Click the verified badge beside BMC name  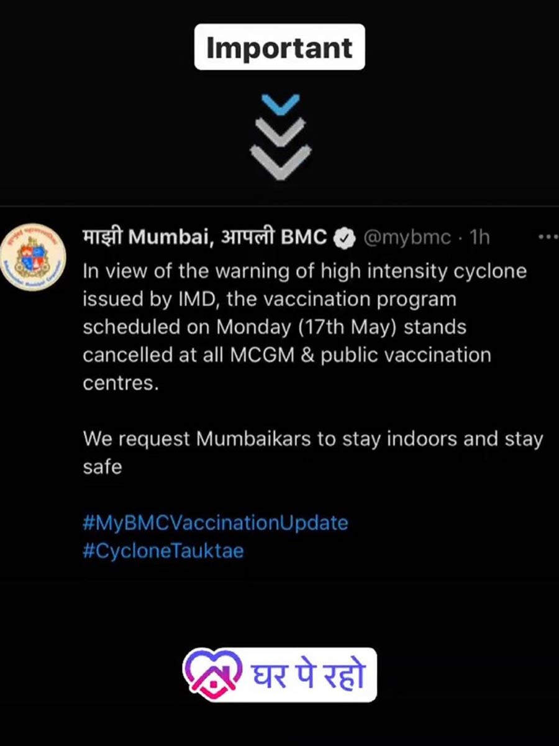(x=345, y=238)
